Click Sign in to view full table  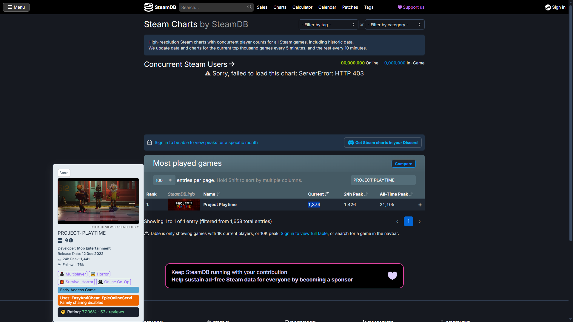pyautogui.click(x=304, y=234)
